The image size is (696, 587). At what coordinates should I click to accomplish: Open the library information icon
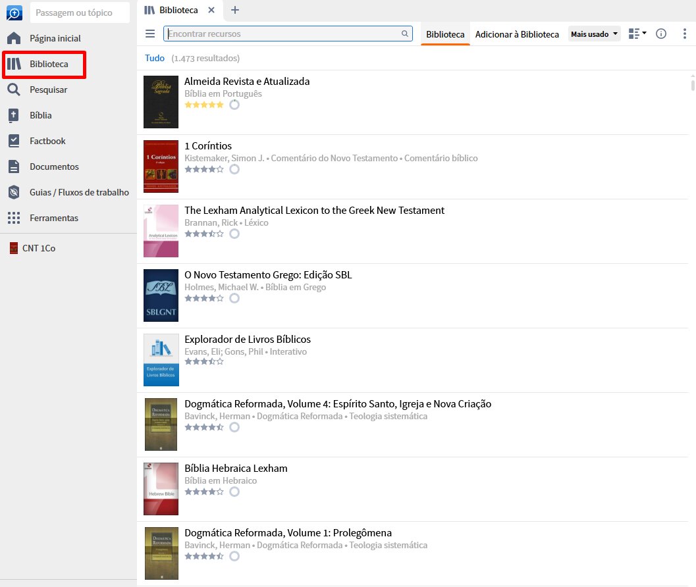661,34
